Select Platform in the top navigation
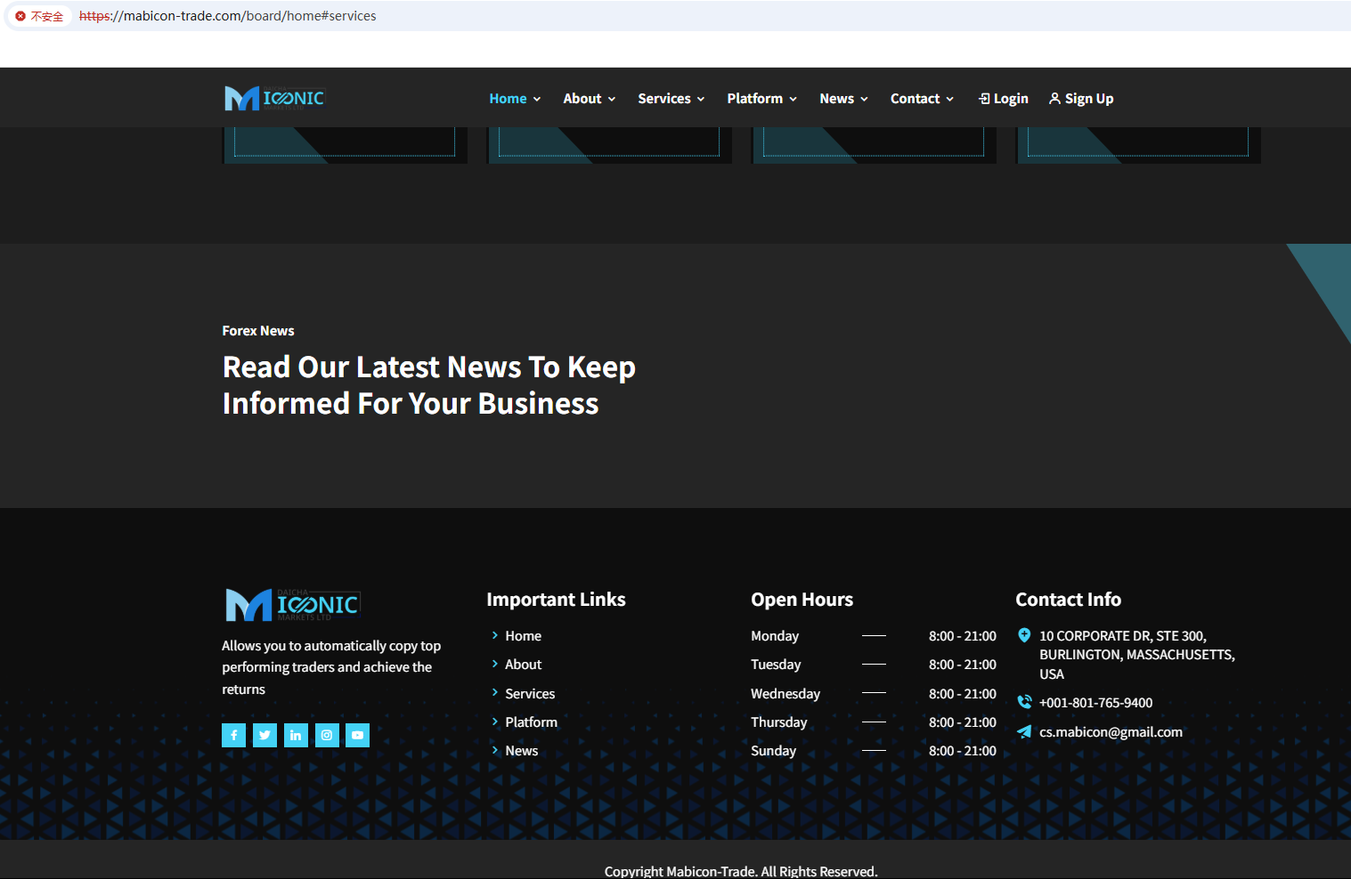Screen dimensions: 1351x879 click(x=755, y=99)
